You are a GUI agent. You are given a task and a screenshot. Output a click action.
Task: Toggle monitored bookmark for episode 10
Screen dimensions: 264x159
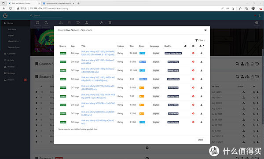[36, 92]
